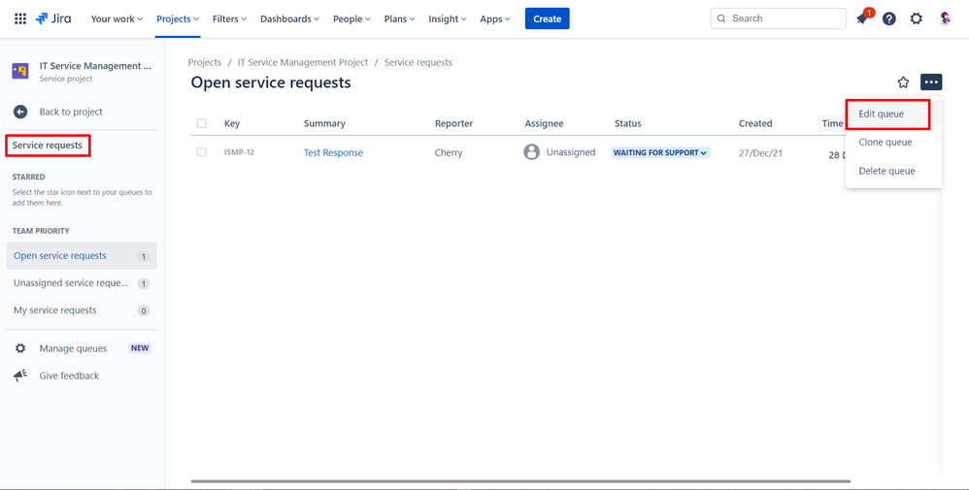Click the NEW badge beside Manage queues

click(x=140, y=348)
